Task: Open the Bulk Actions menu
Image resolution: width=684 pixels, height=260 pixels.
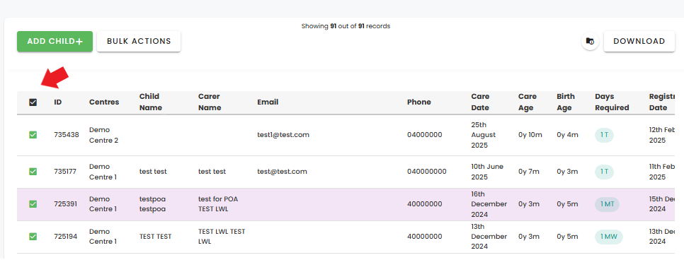Action: [x=139, y=42]
